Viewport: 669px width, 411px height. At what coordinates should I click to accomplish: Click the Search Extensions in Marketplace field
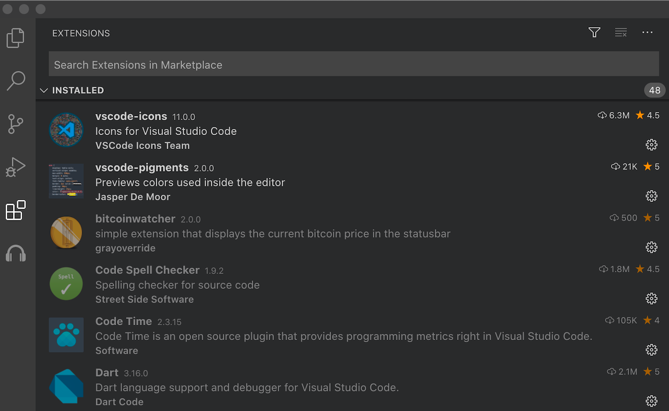(353, 64)
